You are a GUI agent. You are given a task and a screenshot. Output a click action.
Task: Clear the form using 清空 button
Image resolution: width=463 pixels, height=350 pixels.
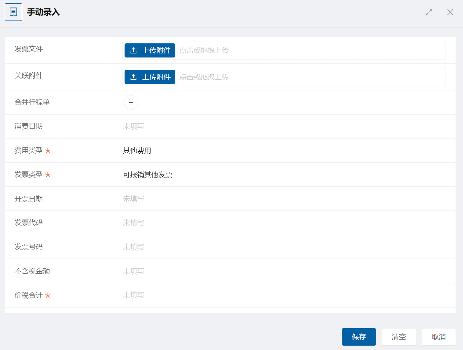[399, 337]
